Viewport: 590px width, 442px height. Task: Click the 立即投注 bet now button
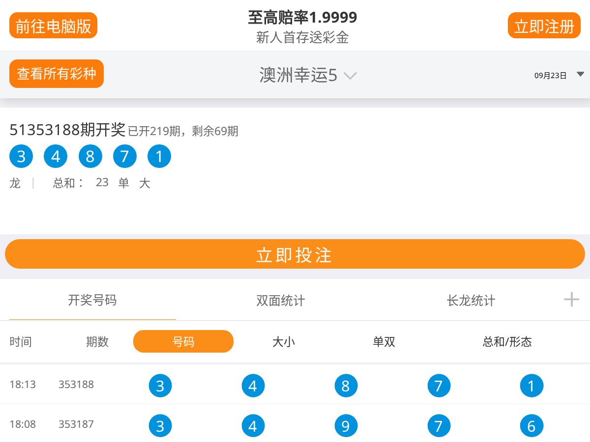(x=295, y=254)
